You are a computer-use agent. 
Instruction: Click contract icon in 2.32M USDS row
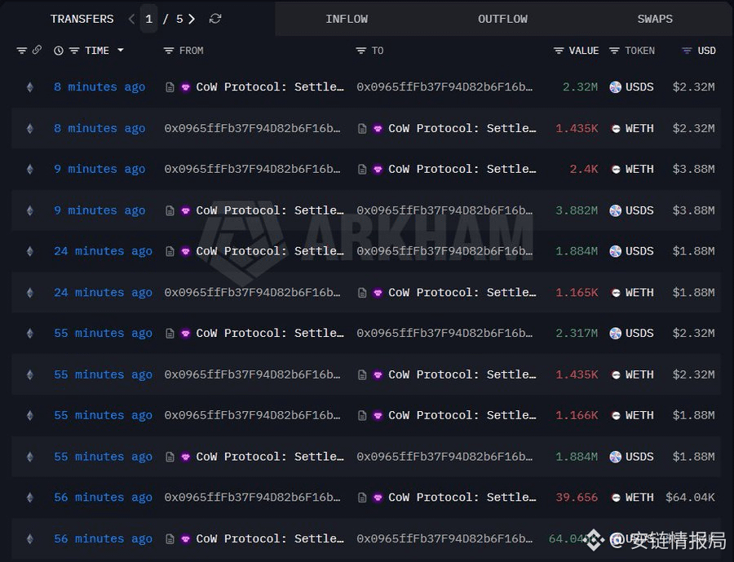tap(170, 87)
